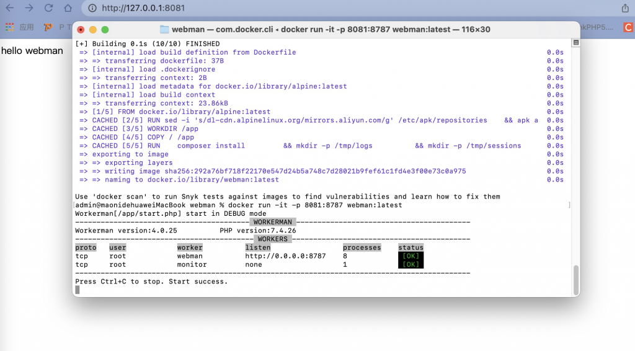
Task: Click the [OK] status in webman row
Action: coord(411,256)
